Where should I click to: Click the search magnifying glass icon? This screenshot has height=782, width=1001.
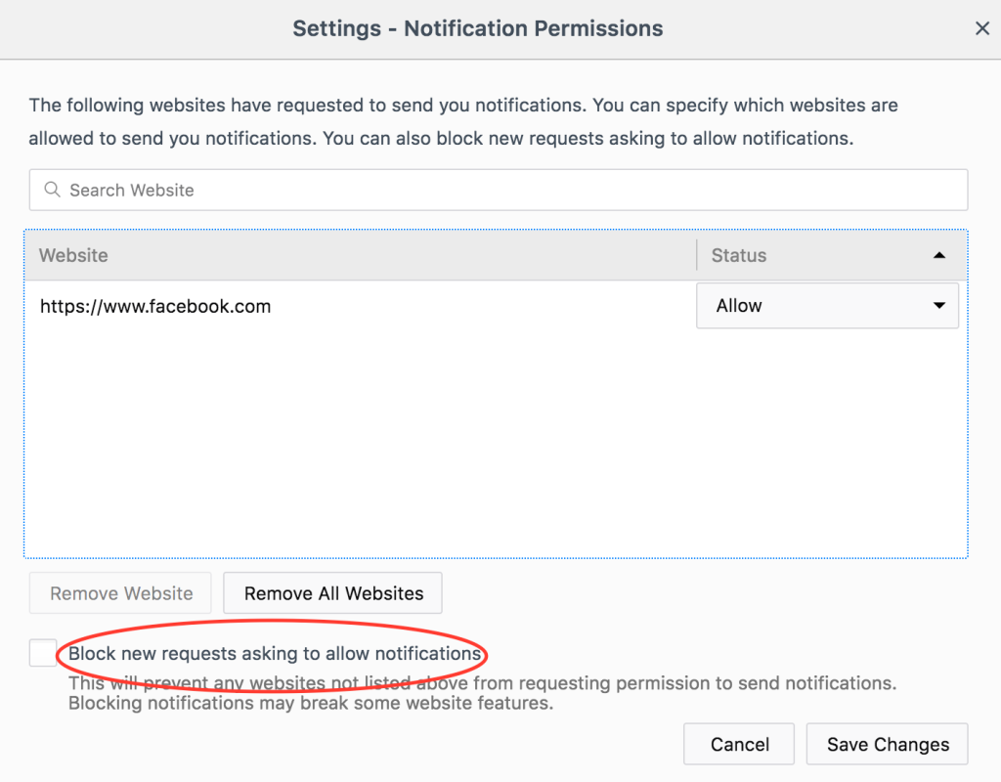[x=52, y=190]
